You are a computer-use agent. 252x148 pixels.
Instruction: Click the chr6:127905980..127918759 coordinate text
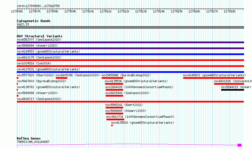click(x=38, y=6)
